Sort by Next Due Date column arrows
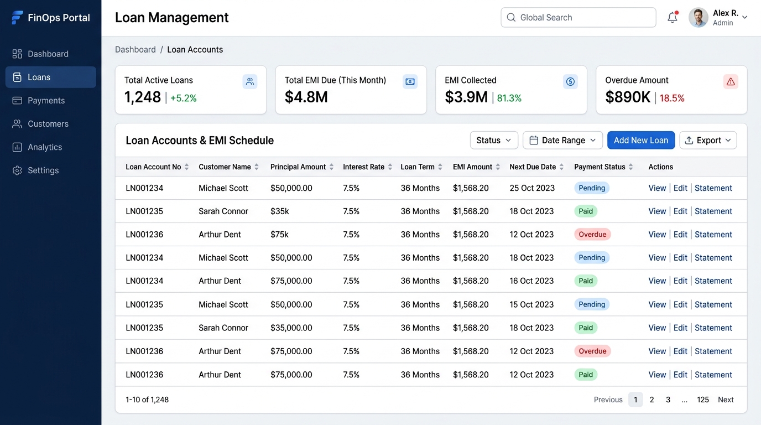761x425 pixels. (561, 167)
